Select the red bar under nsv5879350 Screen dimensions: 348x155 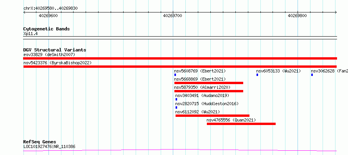pyautogui.click(x=209, y=91)
